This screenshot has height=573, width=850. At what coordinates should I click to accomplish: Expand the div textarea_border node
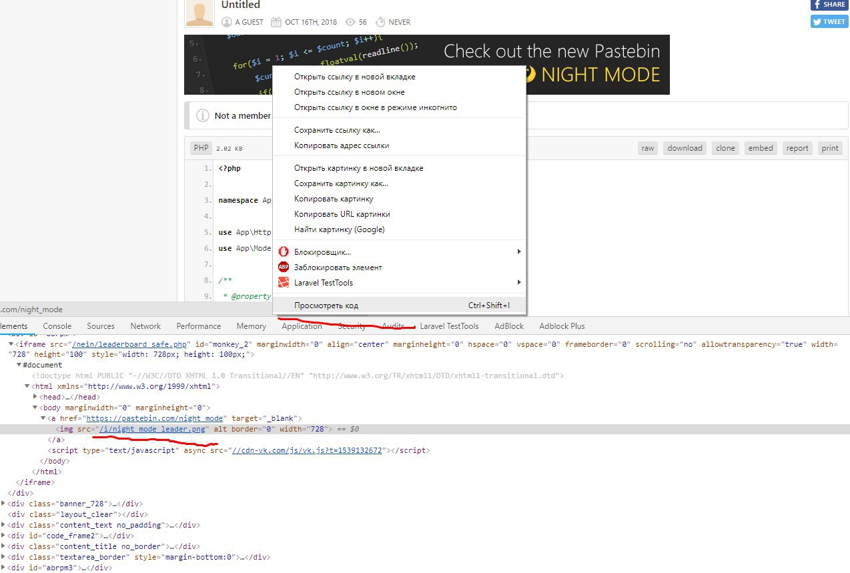tap(3, 557)
